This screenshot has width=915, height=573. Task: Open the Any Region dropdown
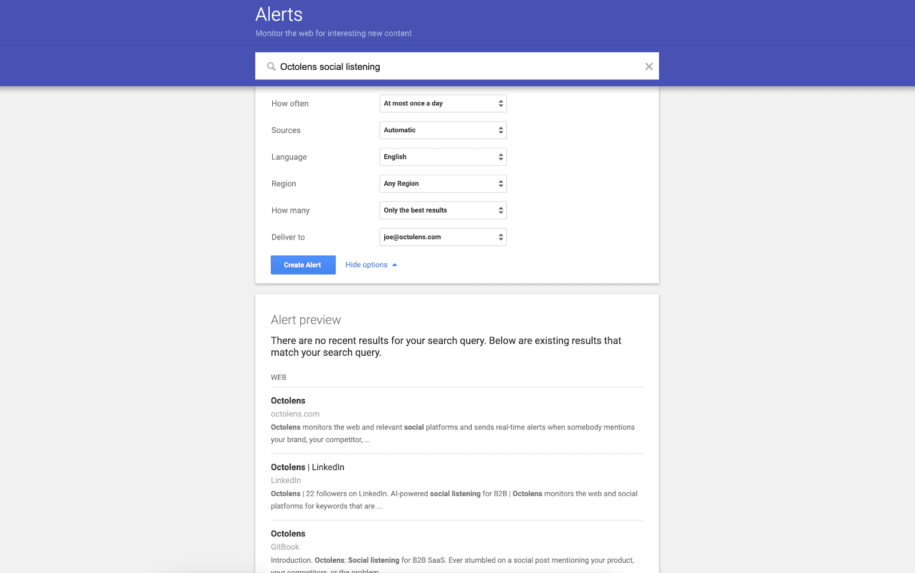click(x=443, y=183)
